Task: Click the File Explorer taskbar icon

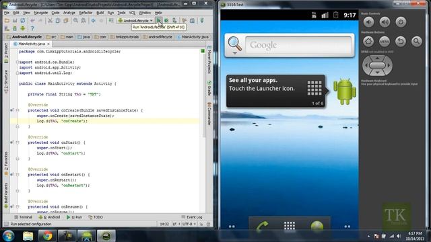Action: tap(28, 235)
